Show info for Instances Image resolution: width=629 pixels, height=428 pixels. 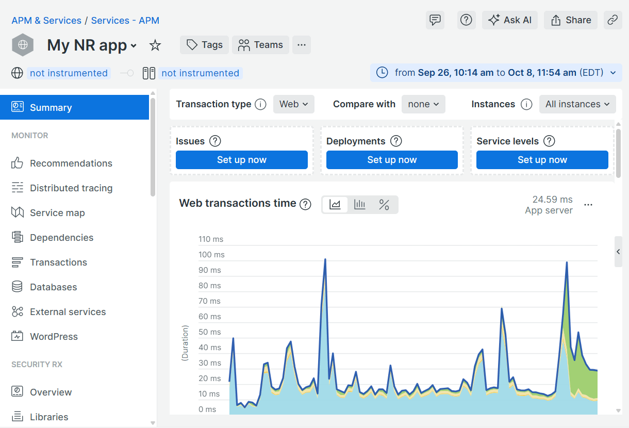[x=526, y=104]
